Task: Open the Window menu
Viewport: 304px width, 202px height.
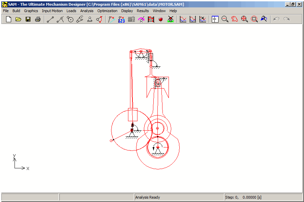Action: (x=159, y=11)
